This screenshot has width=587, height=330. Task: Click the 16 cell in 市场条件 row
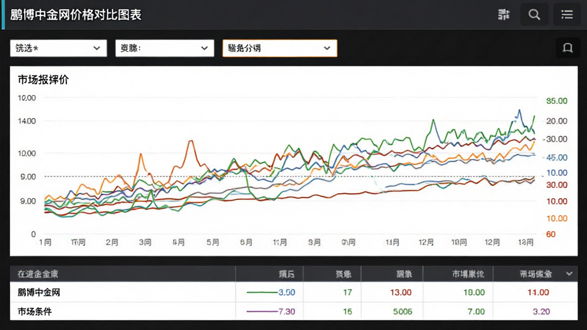(347, 311)
